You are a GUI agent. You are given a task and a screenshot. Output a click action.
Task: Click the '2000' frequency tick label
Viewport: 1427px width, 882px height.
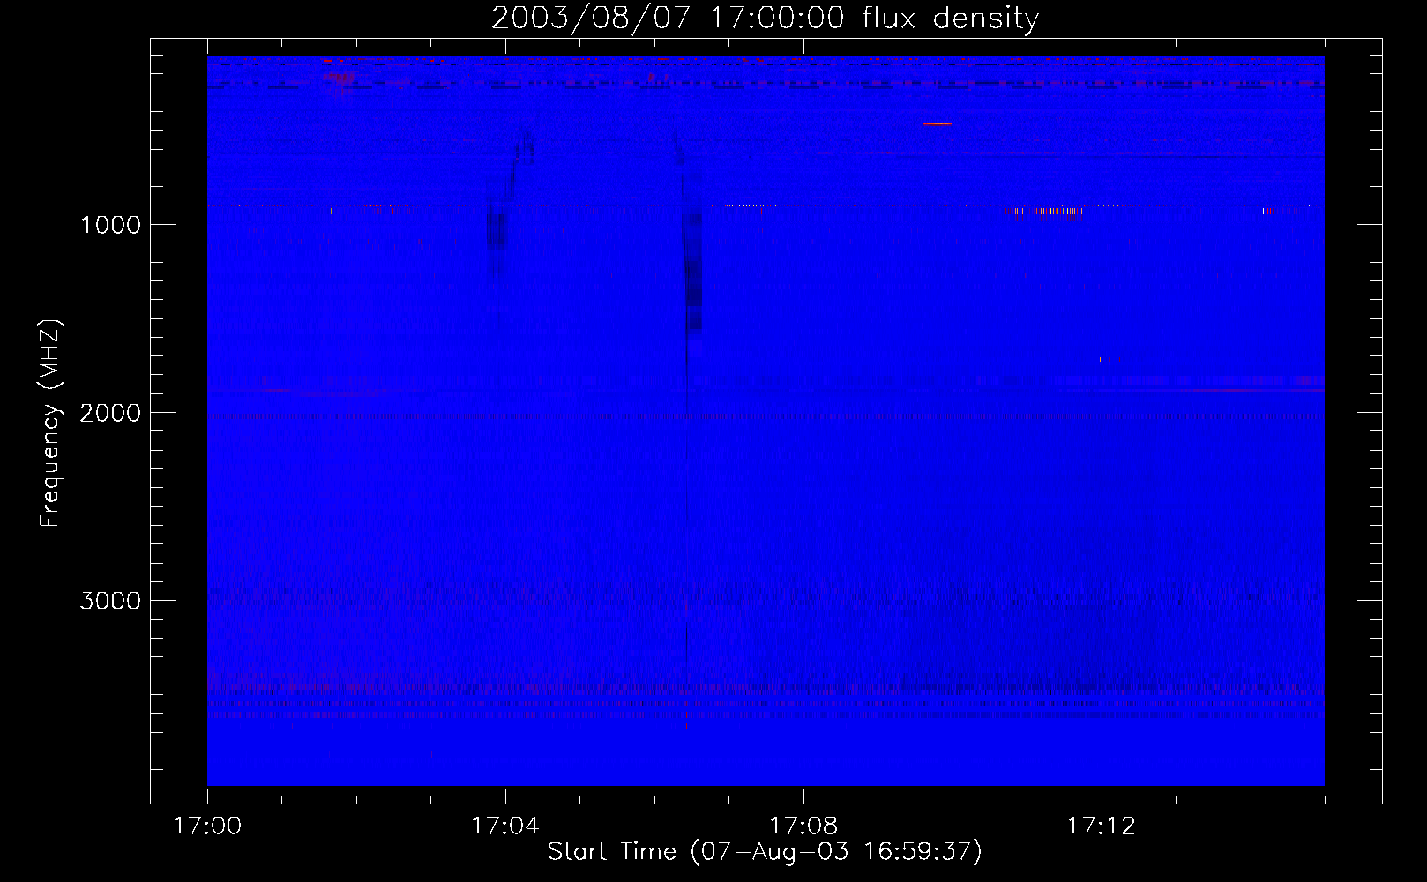click(x=110, y=413)
